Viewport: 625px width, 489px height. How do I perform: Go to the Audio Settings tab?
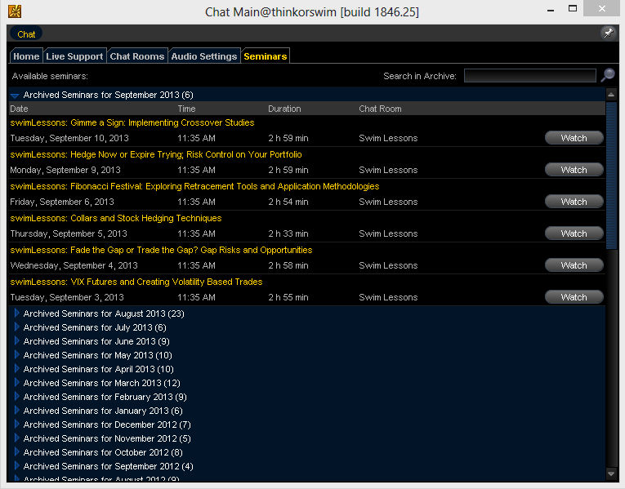click(204, 56)
